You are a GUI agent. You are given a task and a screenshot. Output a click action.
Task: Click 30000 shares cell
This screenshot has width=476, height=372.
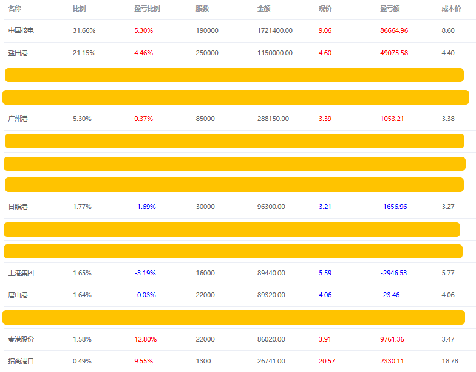pos(205,207)
